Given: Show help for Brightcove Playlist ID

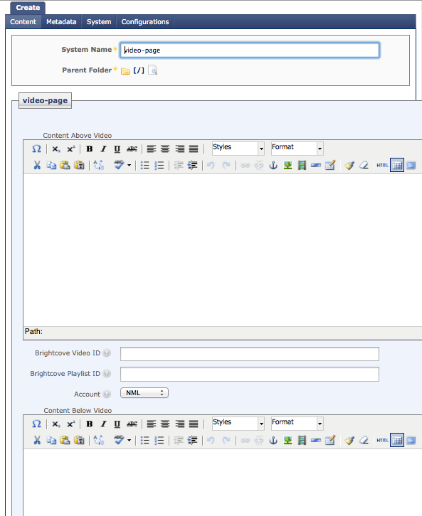Looking at the screenshot, I should click(107, 374).
